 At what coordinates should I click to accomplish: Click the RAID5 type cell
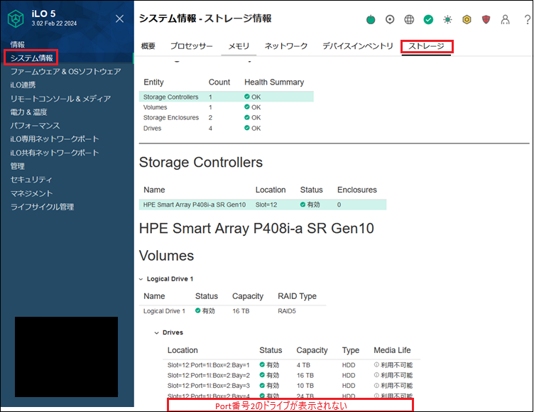pos(287,311)
